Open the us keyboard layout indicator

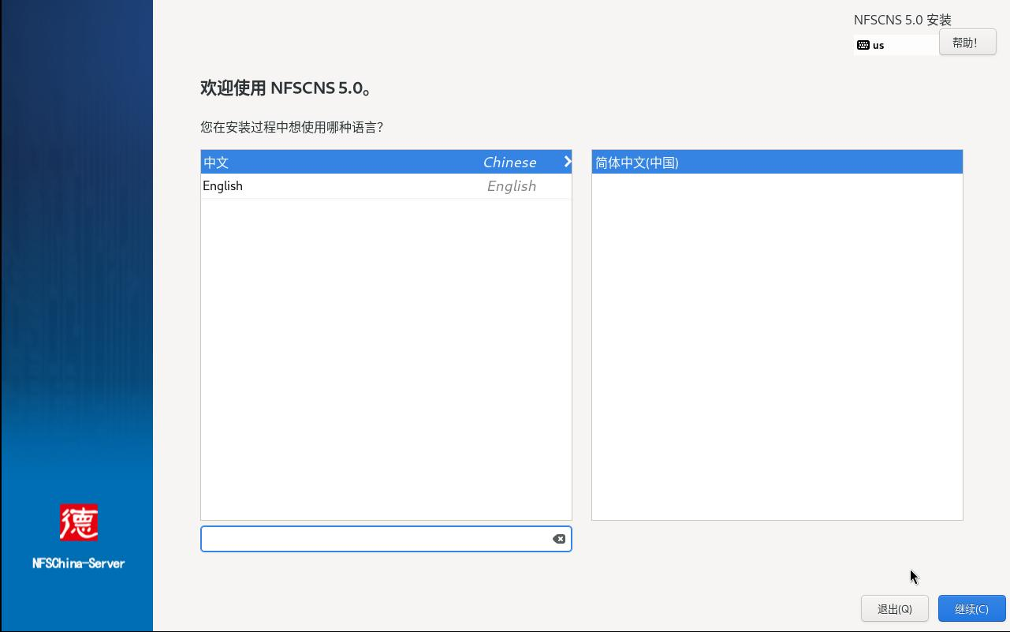tap(896, 45)
